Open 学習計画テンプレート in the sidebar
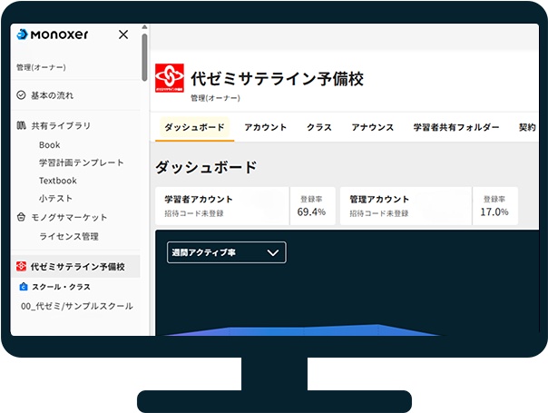Image resolution: width=548 pixels, height=413 pixels. click(x=81, y=162)
